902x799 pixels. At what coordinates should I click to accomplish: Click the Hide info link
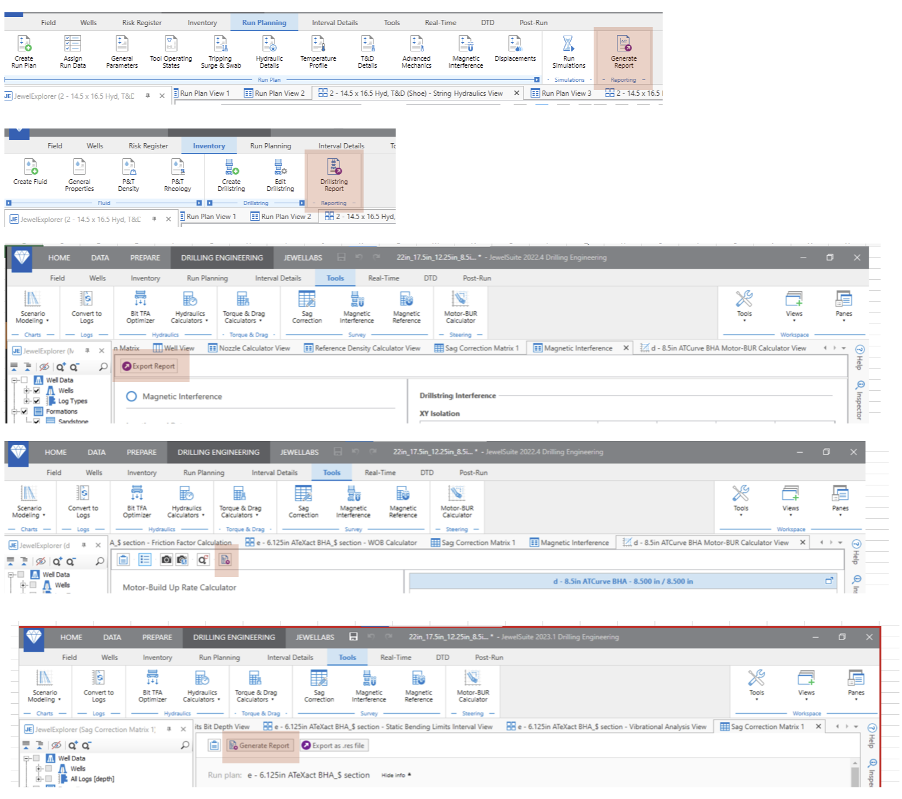point(396,775)
